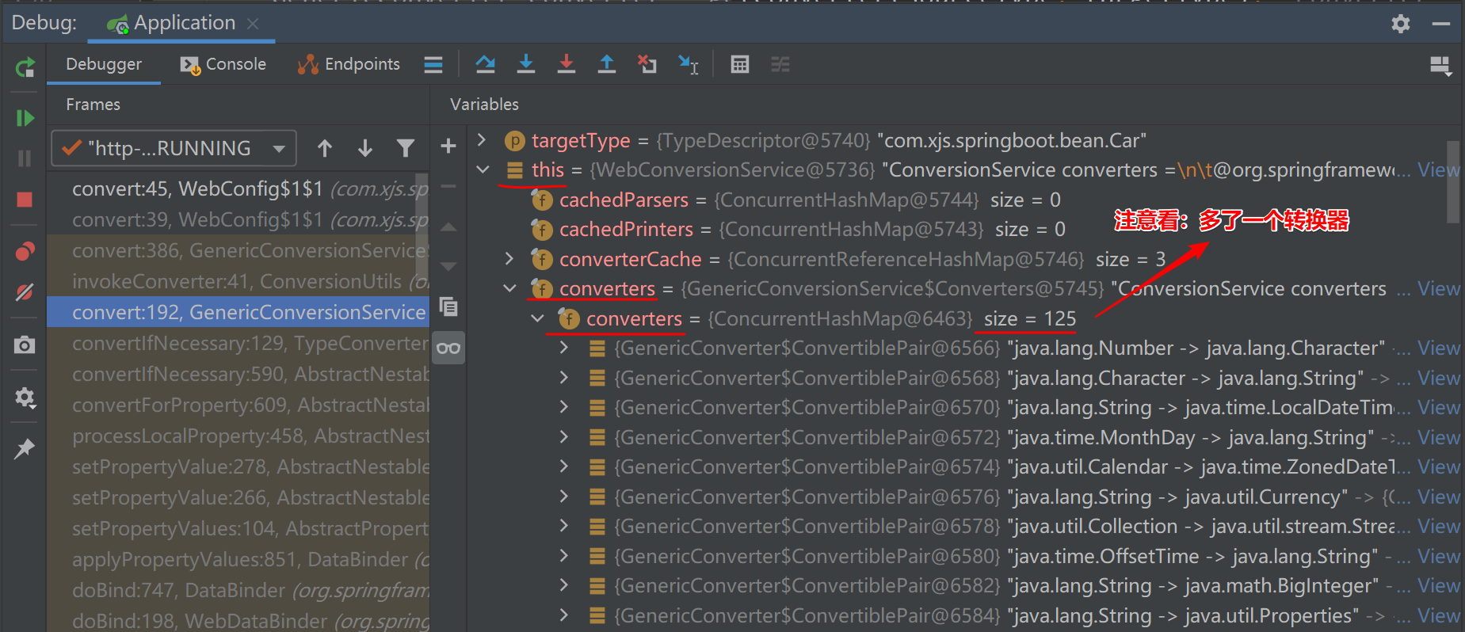Click View link for converters@5745
The height and width of the screenshot is (632, 1465).
click(x=1438, y=288)
